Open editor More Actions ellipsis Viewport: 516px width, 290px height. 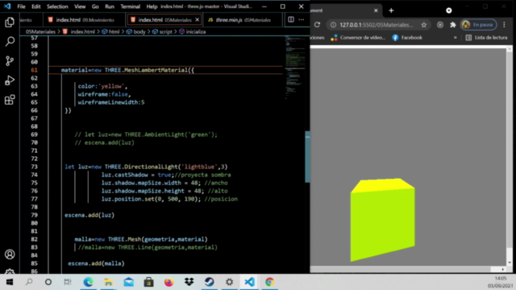(x=301, y=19)
